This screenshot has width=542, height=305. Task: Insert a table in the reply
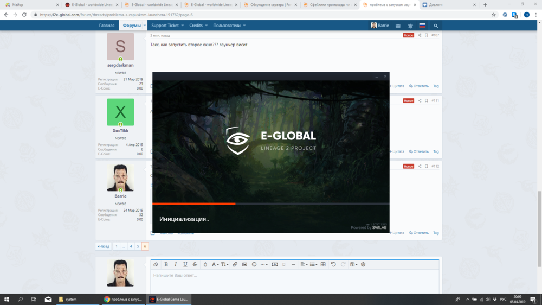tap(323, 264)
